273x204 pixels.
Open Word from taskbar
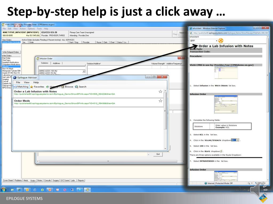tap(35, 190)
